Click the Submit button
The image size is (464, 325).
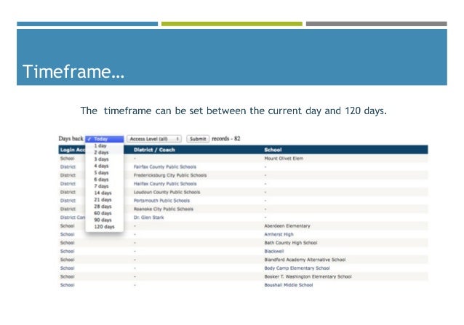tap(198, 139)
